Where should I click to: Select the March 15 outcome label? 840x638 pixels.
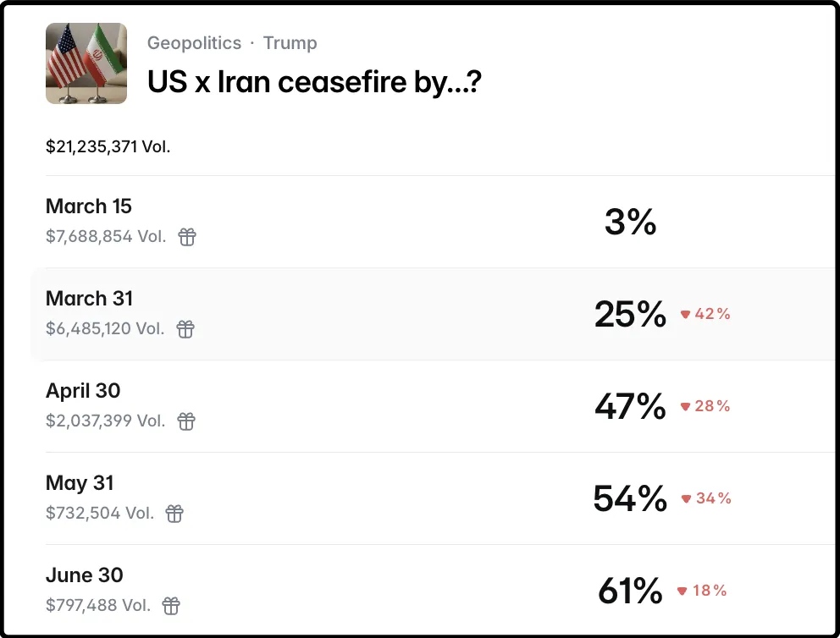89,206
